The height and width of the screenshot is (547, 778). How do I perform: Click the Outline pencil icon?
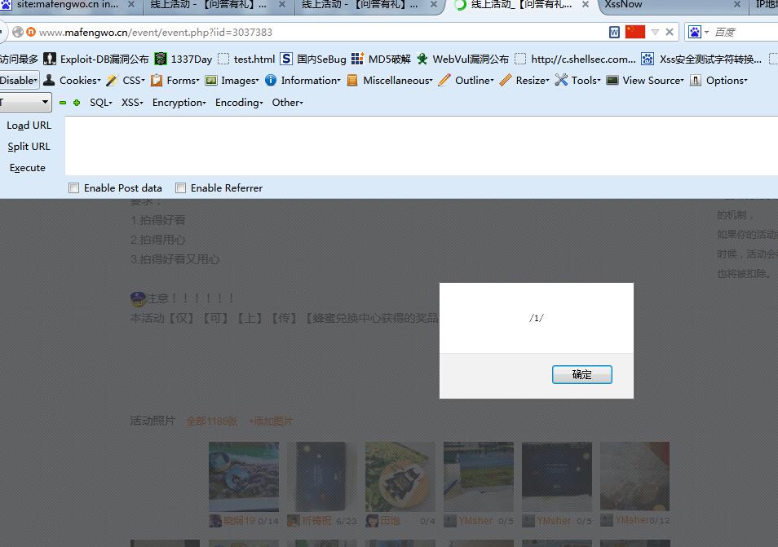445,80
